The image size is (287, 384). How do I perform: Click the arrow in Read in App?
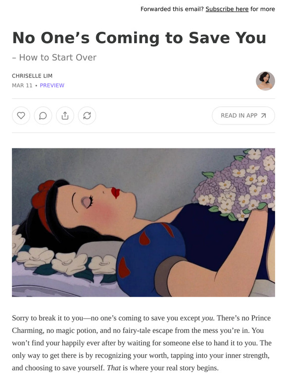pos(263,116)
